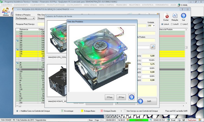The height and width of the screenshot is (122, 204).
Task: Select the Lista C radio button
Action: (181, 24)
